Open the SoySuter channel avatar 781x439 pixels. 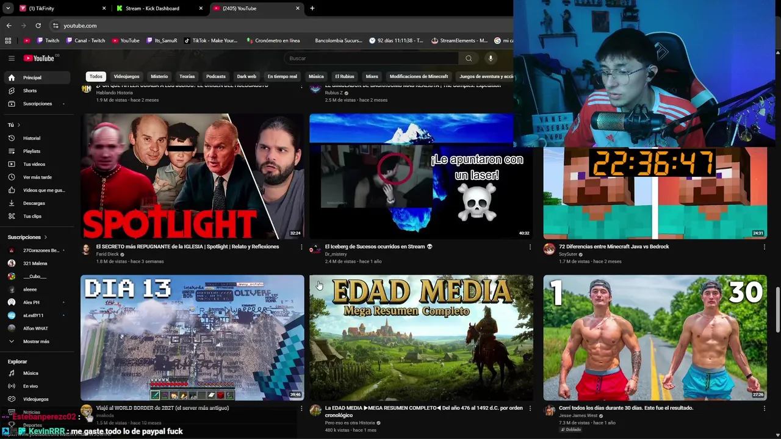point(549,249)
